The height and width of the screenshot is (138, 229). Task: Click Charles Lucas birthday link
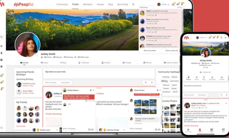[29, 84]
